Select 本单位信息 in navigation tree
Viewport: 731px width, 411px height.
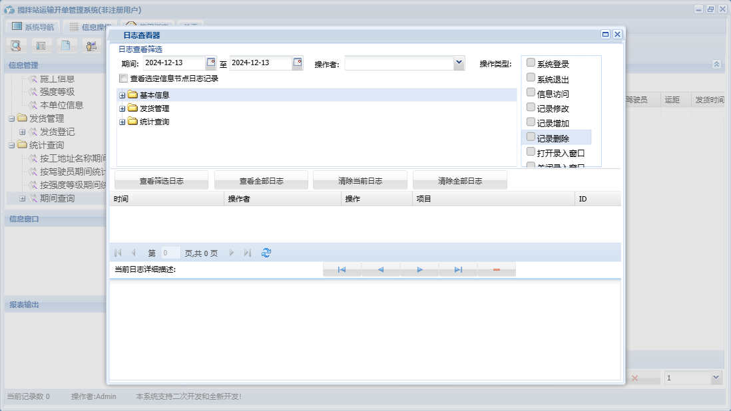61,105
